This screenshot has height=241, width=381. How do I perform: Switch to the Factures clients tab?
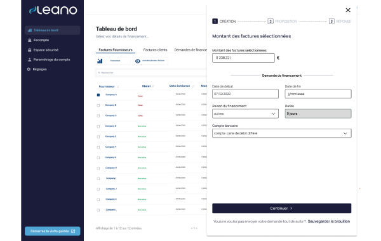tap(156, 50)
